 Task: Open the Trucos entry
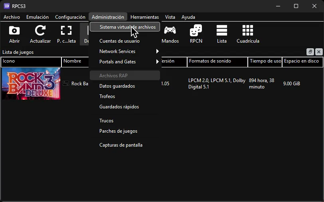click(125, 120)
